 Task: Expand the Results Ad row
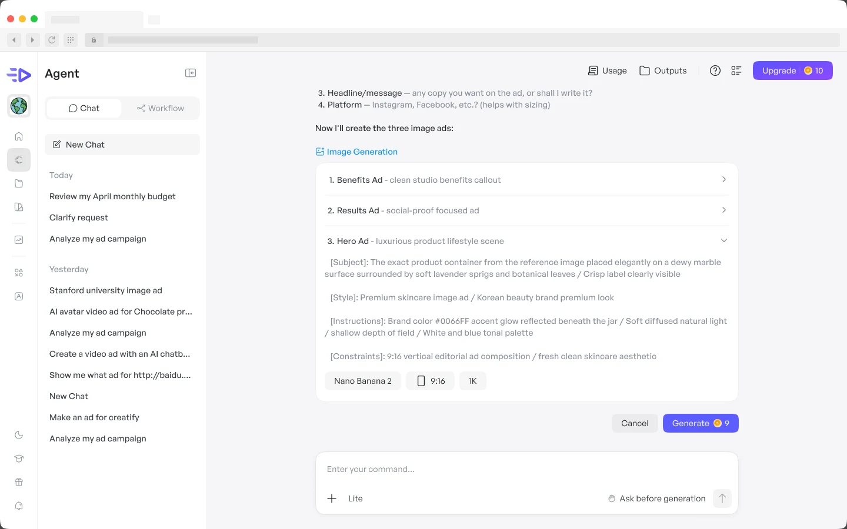527,210
